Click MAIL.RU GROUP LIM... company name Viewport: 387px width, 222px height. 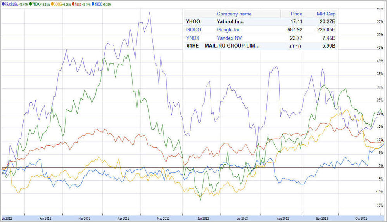click(232, 46)
